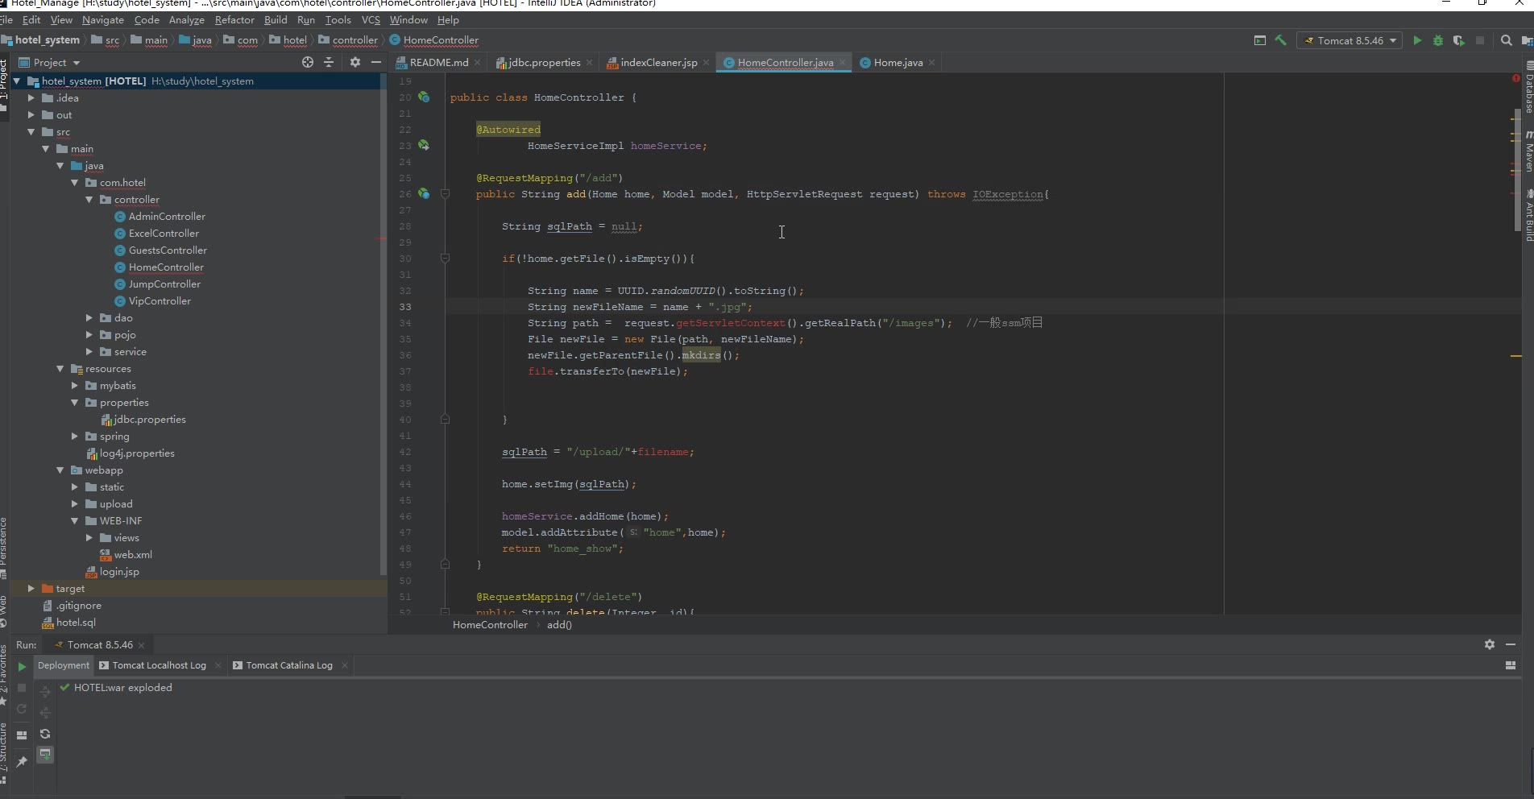Run with Coverage using the shield icon
The width and height of the screenshot is (1534, 799).
click(x=1458, y=40)
